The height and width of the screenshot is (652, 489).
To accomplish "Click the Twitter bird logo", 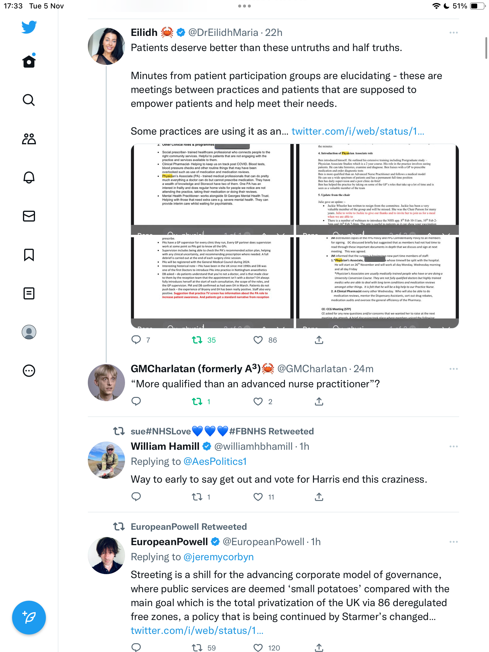I will [x=29, y=27].
